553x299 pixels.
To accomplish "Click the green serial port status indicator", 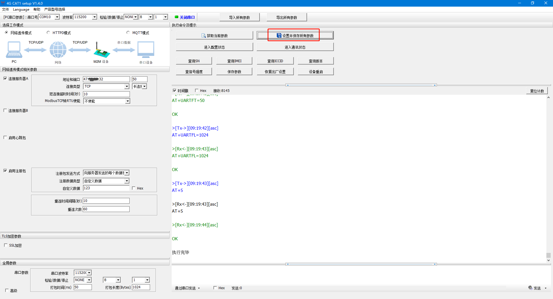I will [177, 17].
